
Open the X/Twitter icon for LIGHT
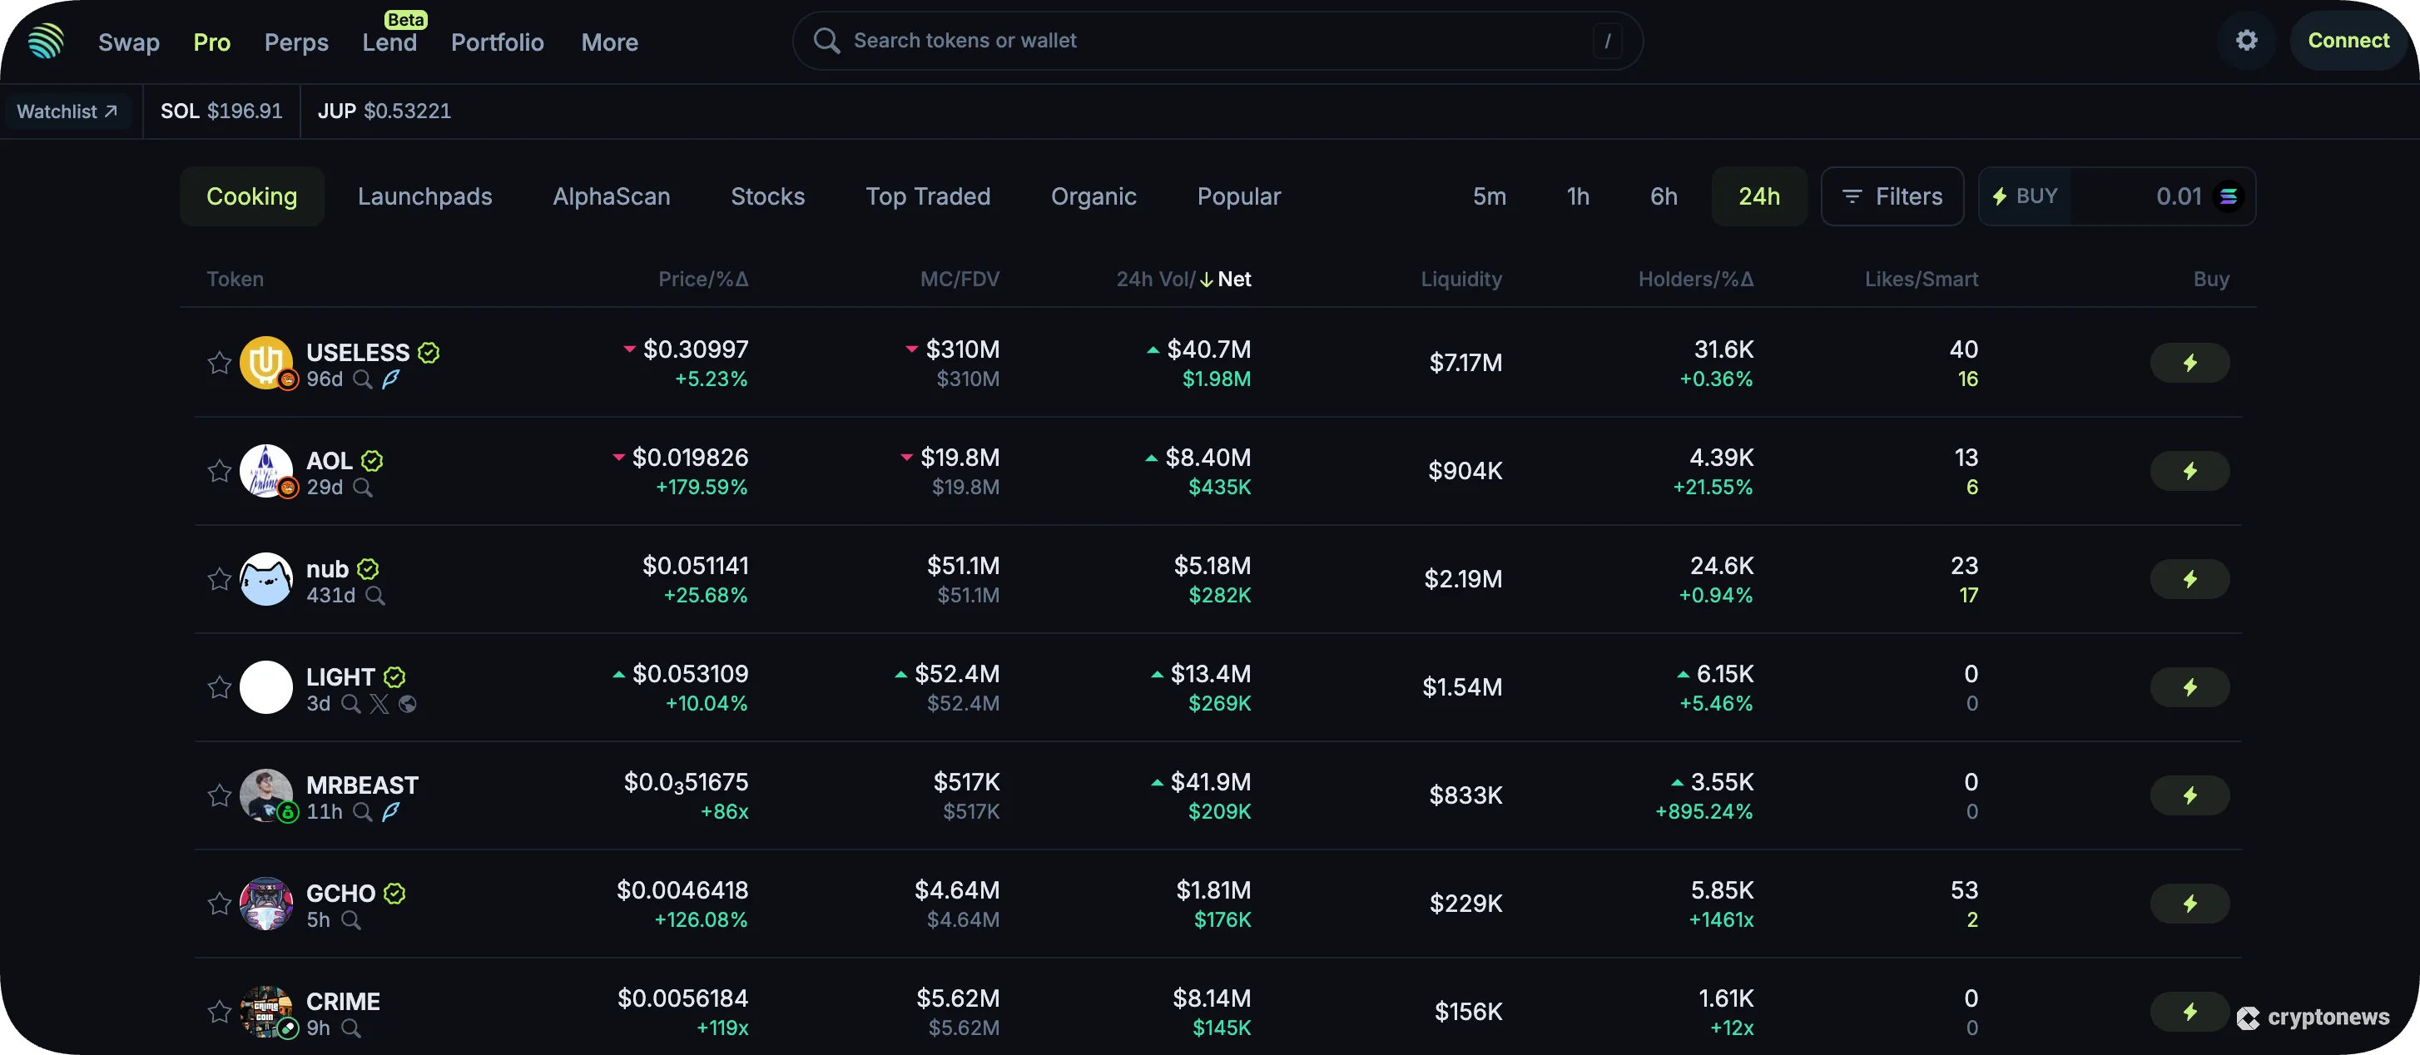(x=379, y=704)
